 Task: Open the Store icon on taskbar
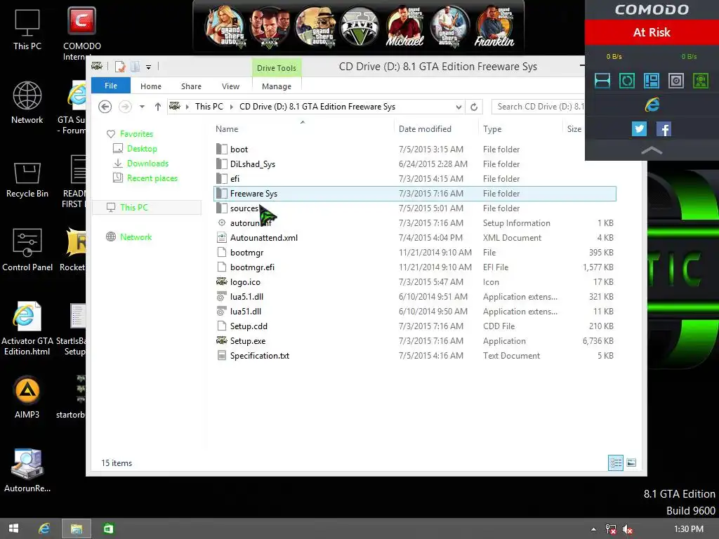(x=108, y=528)
